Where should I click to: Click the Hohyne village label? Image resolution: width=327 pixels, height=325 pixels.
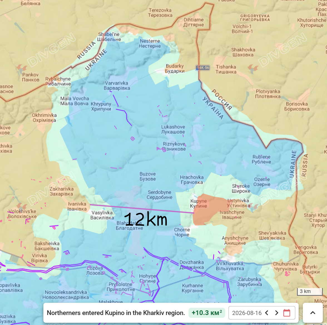point(147,279)
